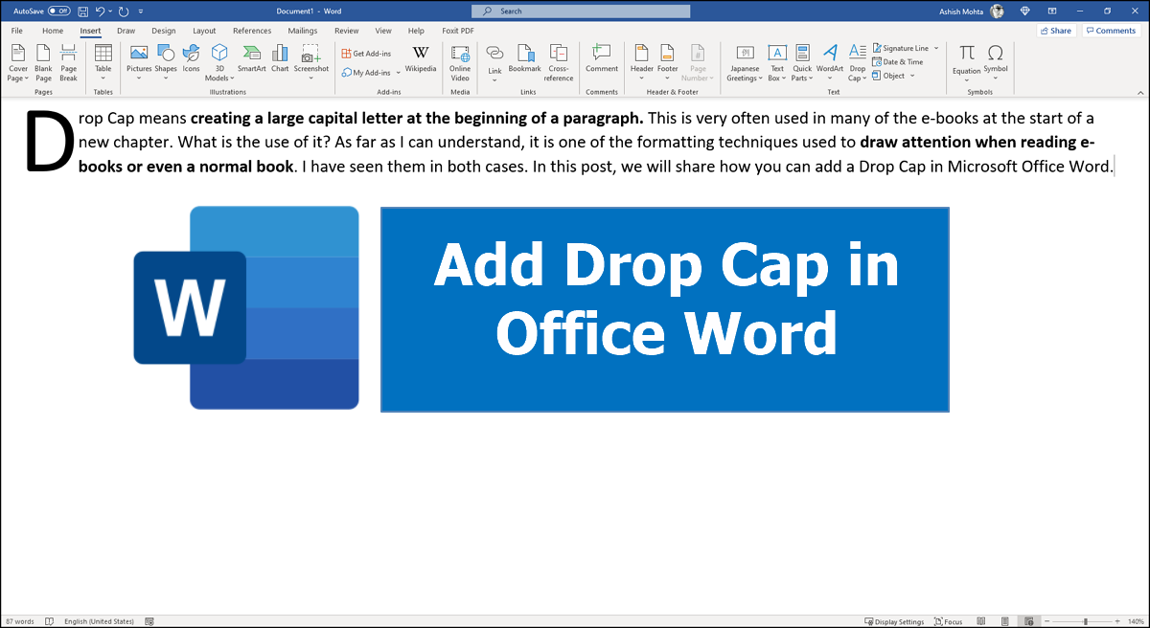This screenshot has height=628, width=1150.
Task: Open Ribbon Display Options
Action: point(1053,11)
